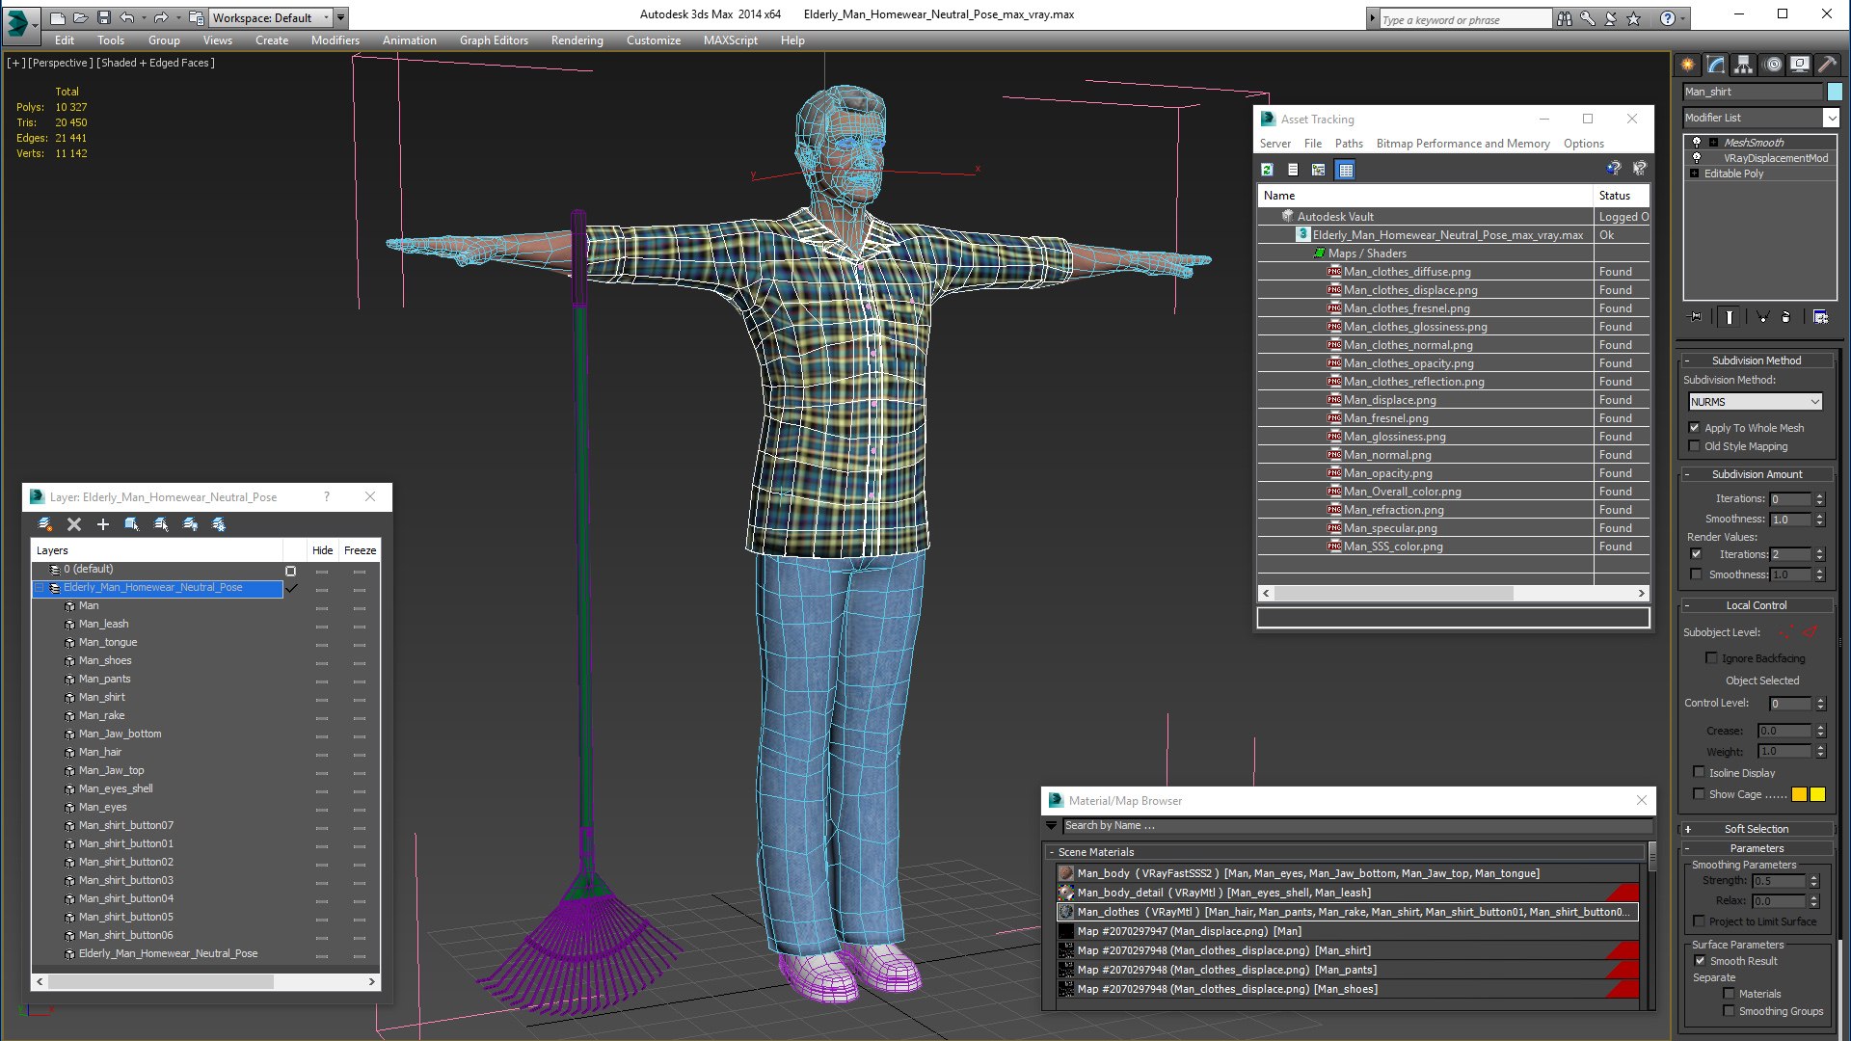This screenshot has height=1041, width=1851.
Task: Click the Perspective viewport label
Action: [61, 63]
